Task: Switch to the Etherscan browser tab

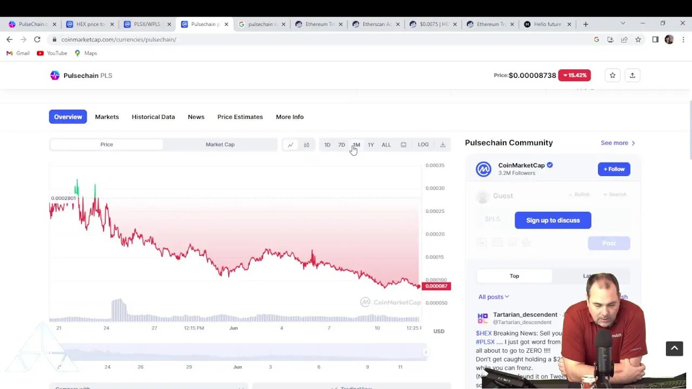Action: tap(377, 24)
